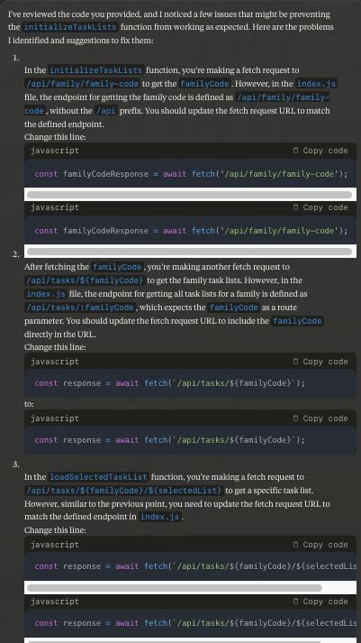Click horizontal scrollbar under item 3's first code block
This screenshot has height=643, width=361.
[175, 588]
